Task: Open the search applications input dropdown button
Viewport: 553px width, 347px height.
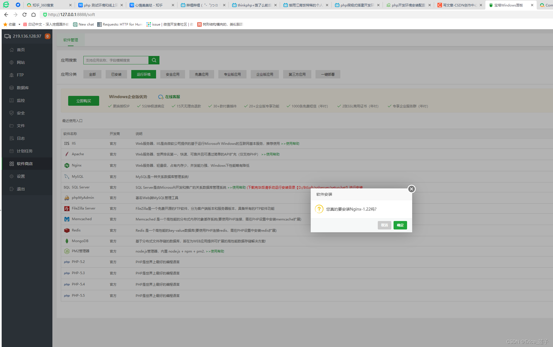Action: 154,60
